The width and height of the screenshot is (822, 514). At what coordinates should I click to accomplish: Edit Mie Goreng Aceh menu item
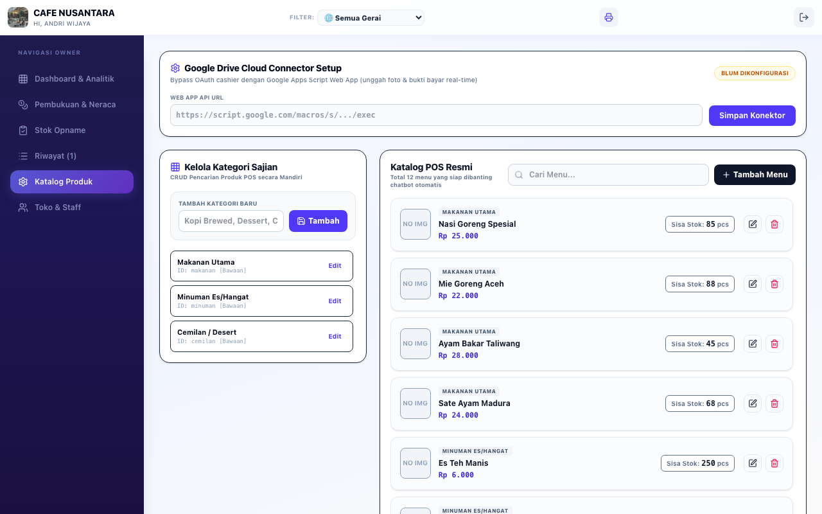tap(753, 284)
